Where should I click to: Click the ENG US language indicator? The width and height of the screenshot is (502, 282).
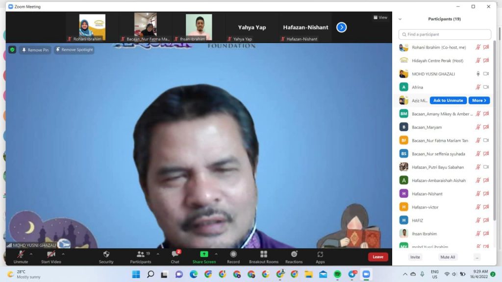[x=434, y=274]
